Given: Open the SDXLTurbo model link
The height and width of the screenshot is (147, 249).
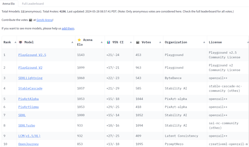Looking at the screenshot, I should [27, 125].
